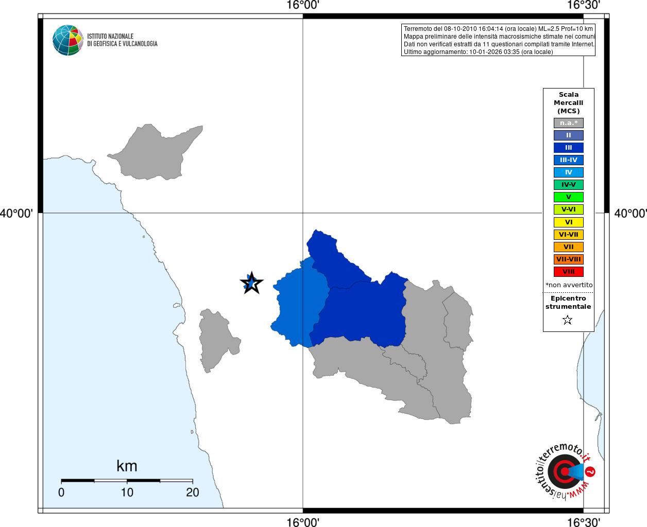
Task: Select the VII orange legend swatch
Action: pyautogui.click(x=569, y=247)
